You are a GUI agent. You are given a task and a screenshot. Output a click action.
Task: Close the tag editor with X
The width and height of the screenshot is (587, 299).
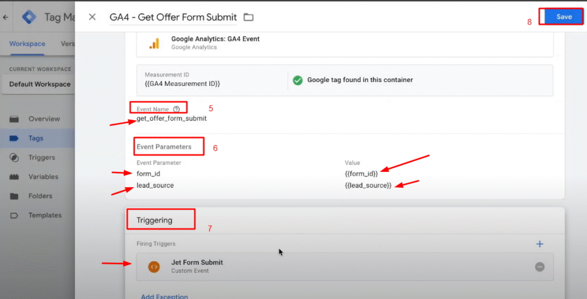click(92, 17)
